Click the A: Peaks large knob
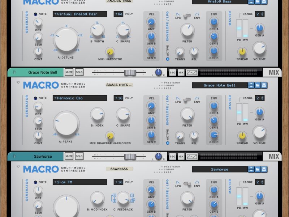The width and height of the screenshot is (289, 217). point(66,124)
